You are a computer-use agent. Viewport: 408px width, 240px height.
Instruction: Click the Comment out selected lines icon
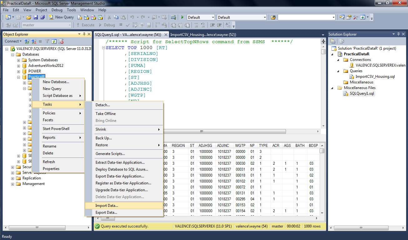click(x=196, y=25)
